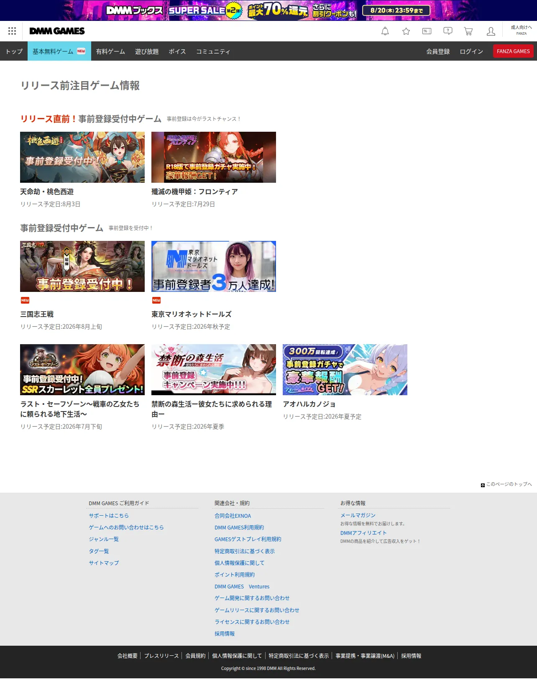Open notifications bell icon
This screenshot has height=680, width=537.
[385, 31]
